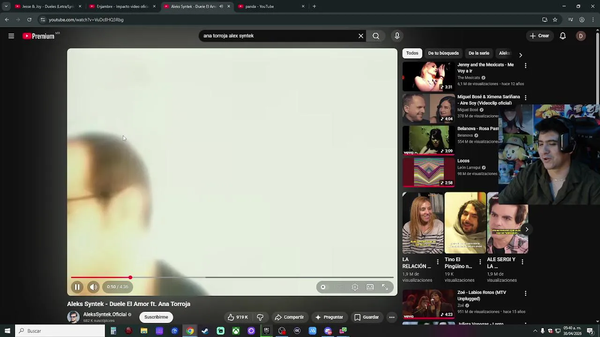Open the player settings gear
This screenshot has height=337, width=600.
tap(355, 287)
